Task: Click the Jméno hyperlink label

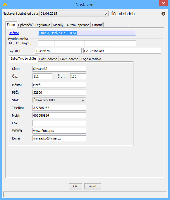Action: click(x=14, y=33)
